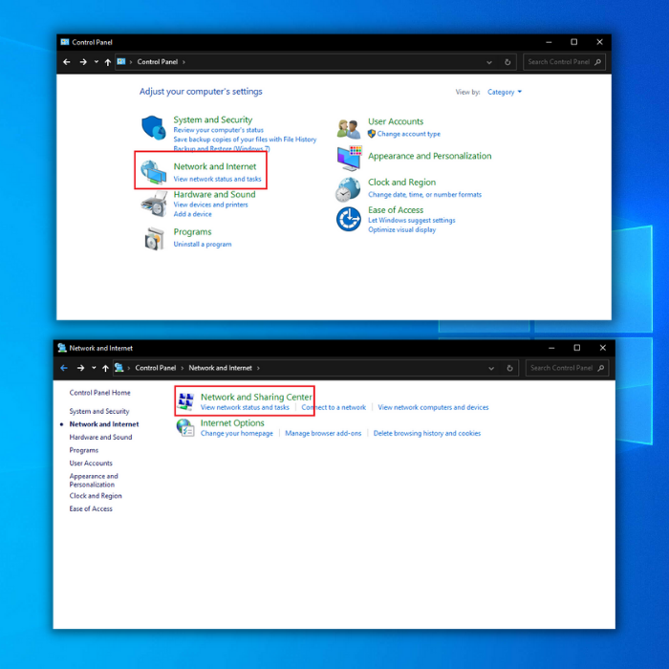Click View network computers and devices
Screen dimensions: 669x669
pos(433,407)
